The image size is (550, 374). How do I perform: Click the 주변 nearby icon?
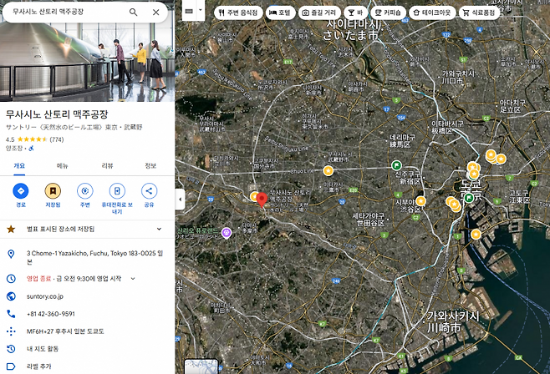[84, 191]
